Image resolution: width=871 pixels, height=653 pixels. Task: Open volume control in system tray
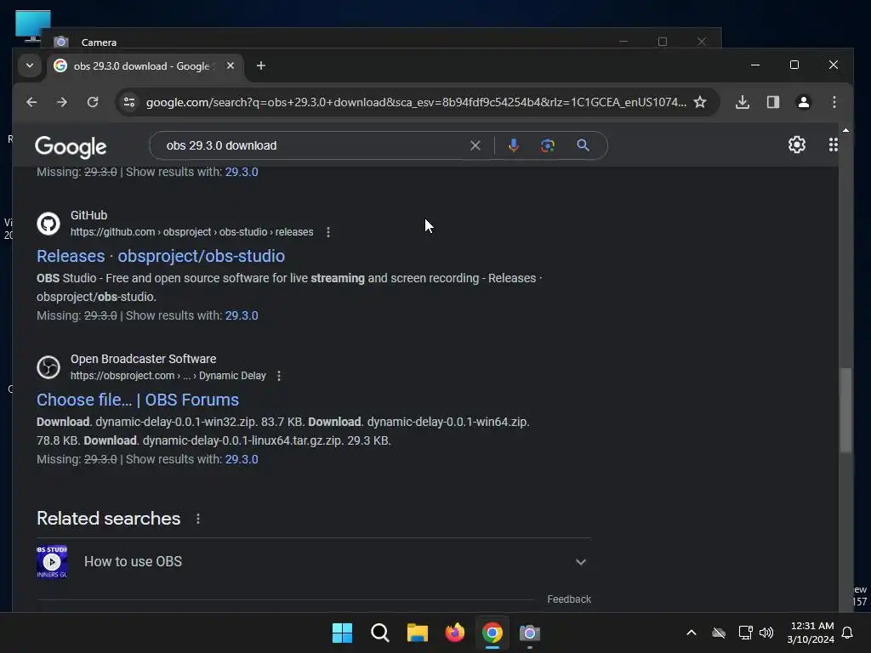coord(766,633)
